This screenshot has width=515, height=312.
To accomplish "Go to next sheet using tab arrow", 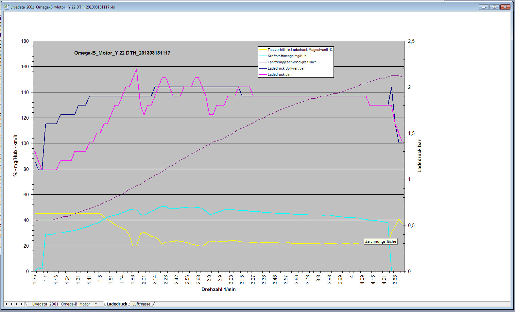I will (x=17, y=304).
